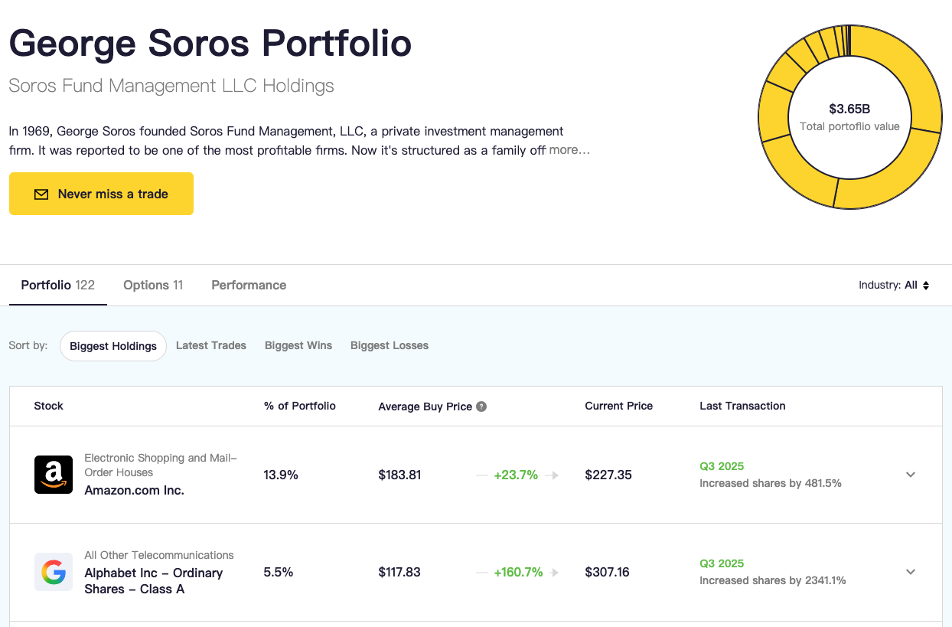
Task: Click the Never miss a trade button
Action: tap(101, 194)
